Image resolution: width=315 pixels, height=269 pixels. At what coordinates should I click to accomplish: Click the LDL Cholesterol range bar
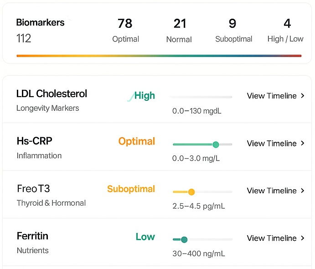click(201, 97)
